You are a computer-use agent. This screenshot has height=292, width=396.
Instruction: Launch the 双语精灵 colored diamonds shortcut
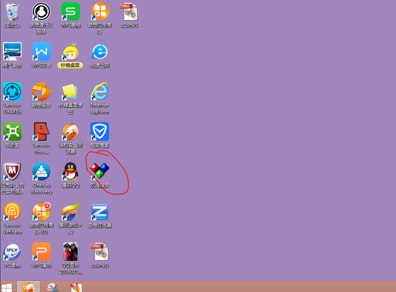tap(100, 172)
